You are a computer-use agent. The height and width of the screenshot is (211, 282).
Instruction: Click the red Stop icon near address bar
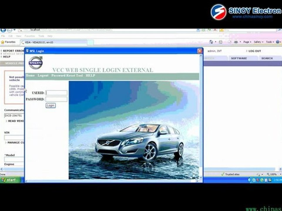click(x=215, y=30)
